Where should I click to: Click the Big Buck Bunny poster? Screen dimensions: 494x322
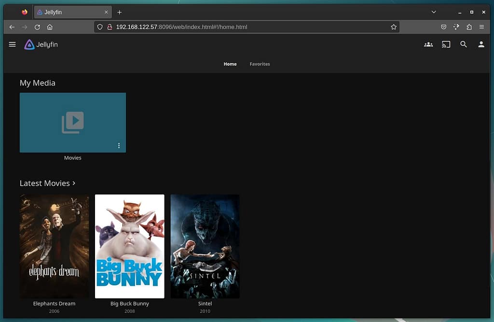[130, 246]
